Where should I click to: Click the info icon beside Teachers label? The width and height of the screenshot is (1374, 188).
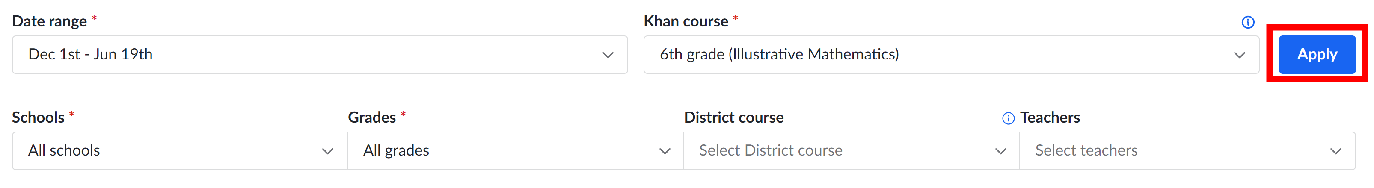(1008, 118)
